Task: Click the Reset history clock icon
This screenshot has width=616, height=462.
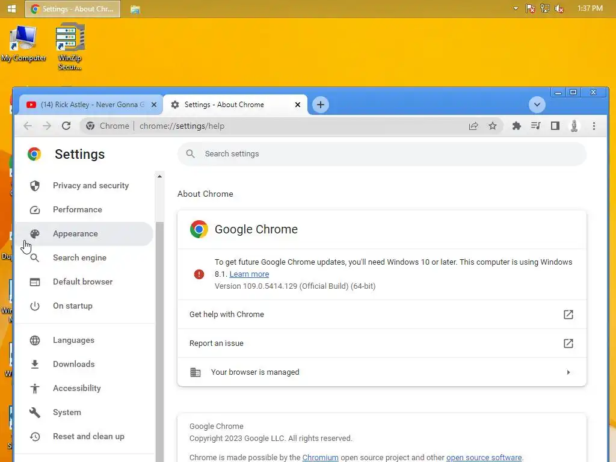Action: pos(35,437)
